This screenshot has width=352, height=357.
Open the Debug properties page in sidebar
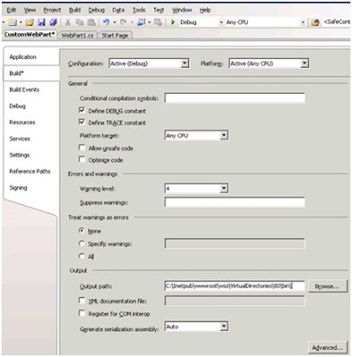click(x=18, y=106)
